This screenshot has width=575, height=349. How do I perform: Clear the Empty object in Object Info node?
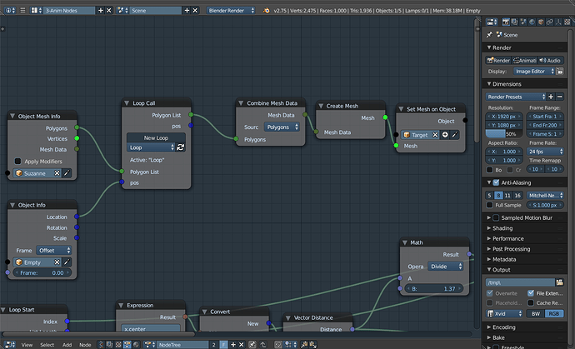(57, 262)
